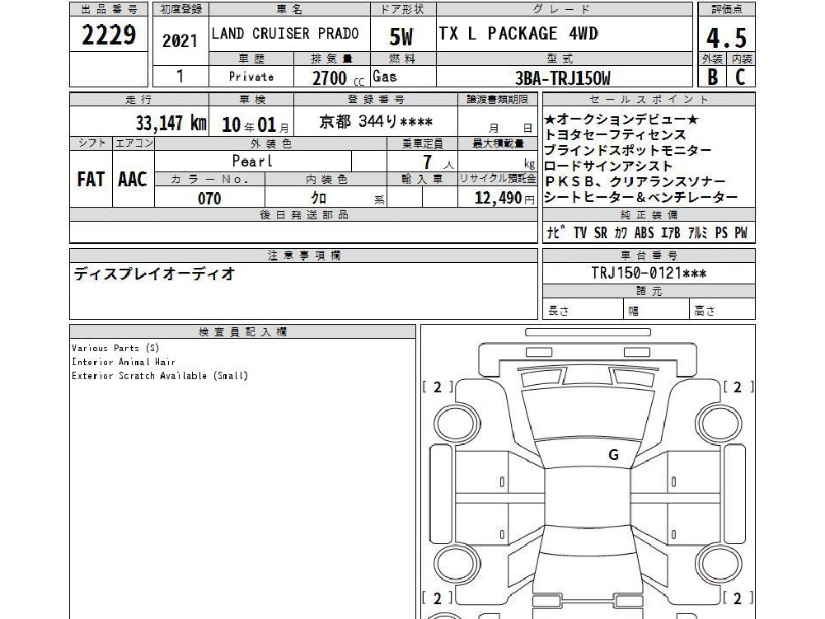Select the 注意事項欄 header
This screenshot has height=619, width=825.
pyautogui.click(x=303, y=256)
